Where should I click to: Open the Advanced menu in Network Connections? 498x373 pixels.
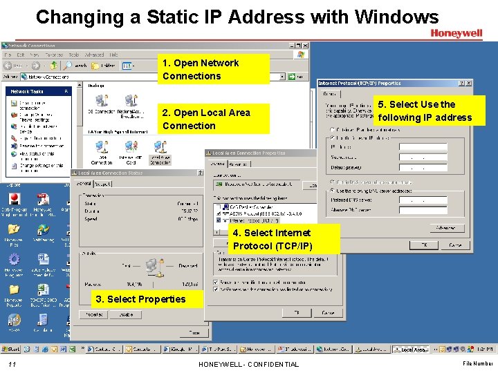[94, 55]
